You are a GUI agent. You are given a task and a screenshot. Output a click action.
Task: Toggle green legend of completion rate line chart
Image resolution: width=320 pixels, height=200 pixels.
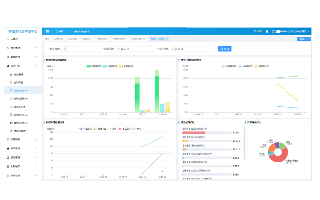point(229,66)
